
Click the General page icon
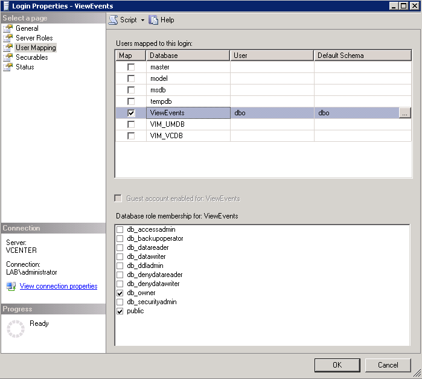click(x=8, y=28)
